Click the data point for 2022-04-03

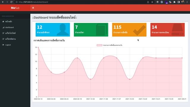point(51,72)
